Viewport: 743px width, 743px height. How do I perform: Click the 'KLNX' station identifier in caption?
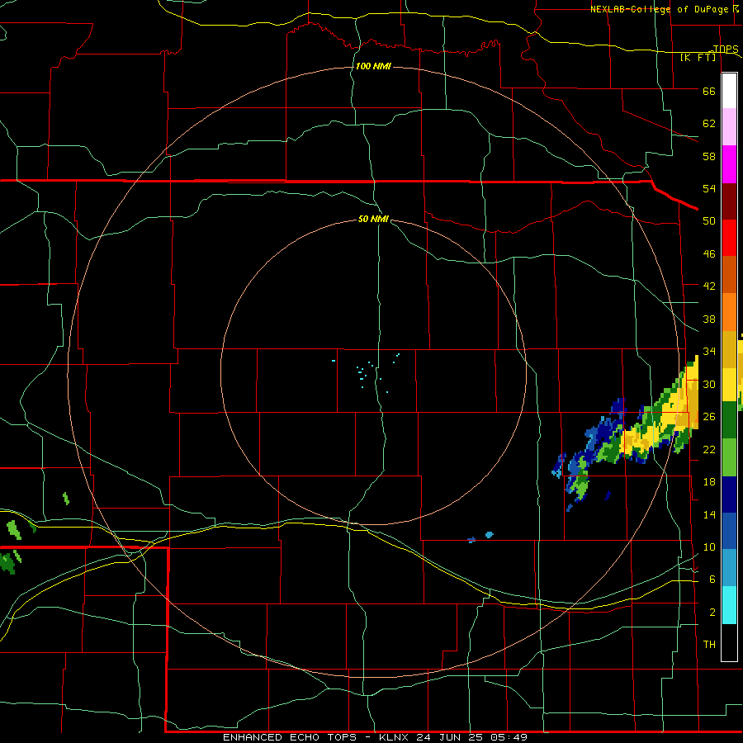click(395, 737)
